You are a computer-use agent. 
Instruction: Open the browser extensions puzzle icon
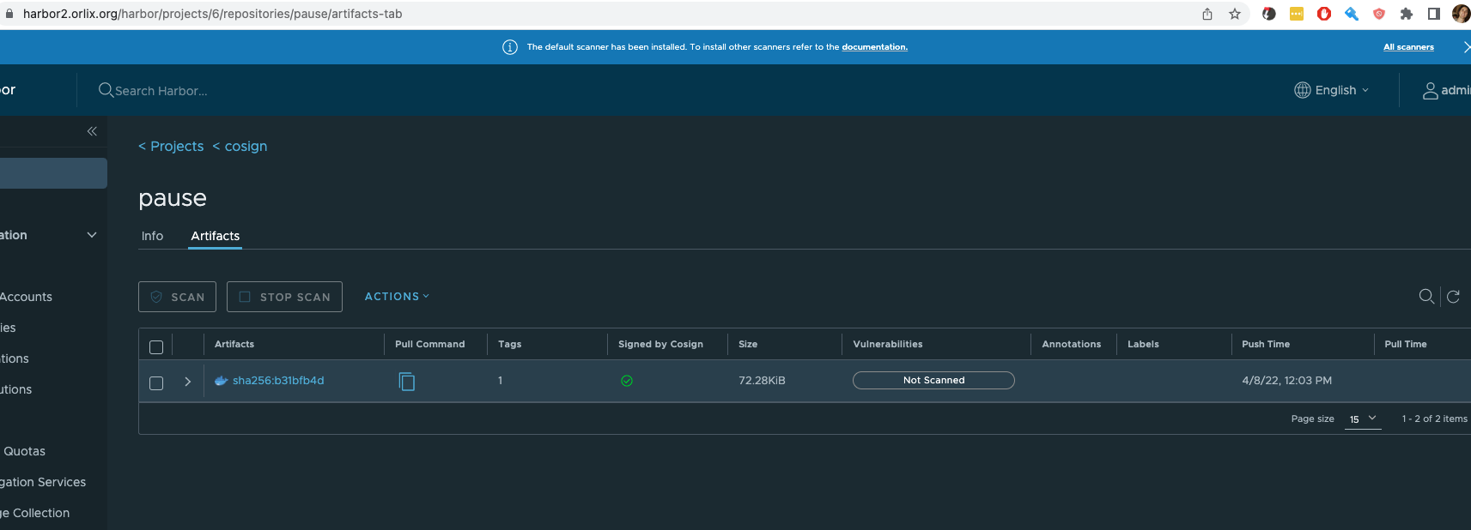tap(1407, 14)
